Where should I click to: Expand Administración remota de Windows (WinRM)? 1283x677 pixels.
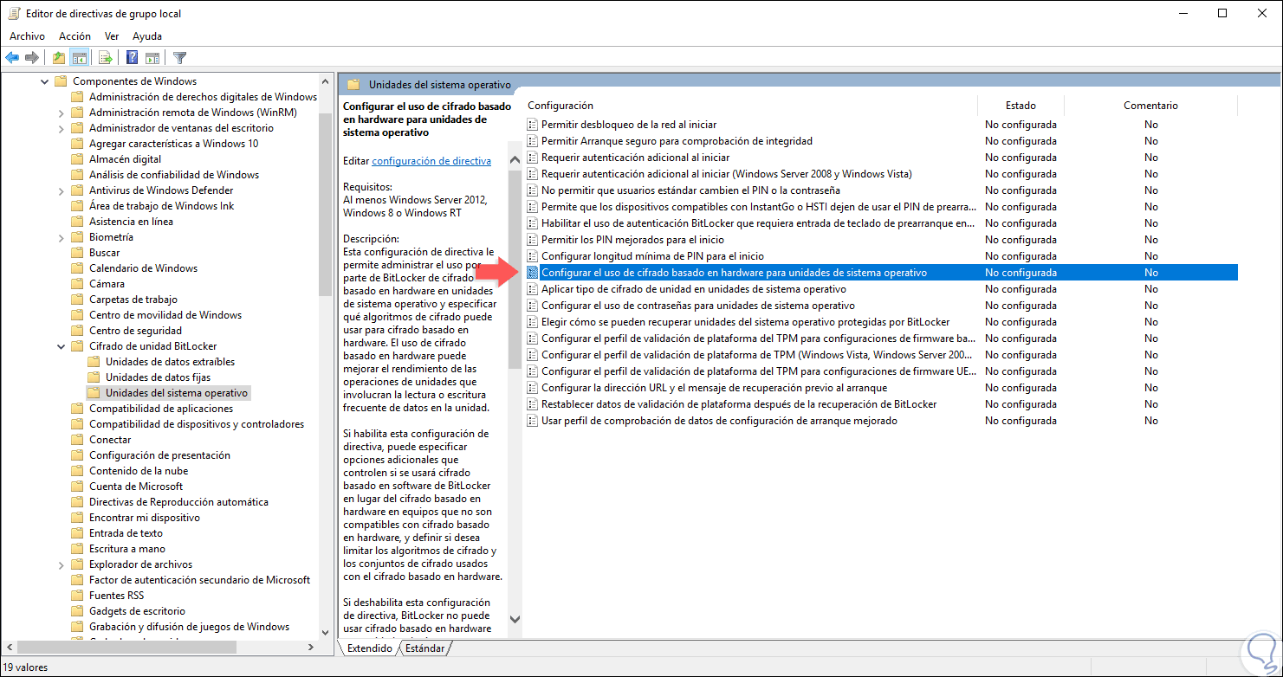click(62, 113)
